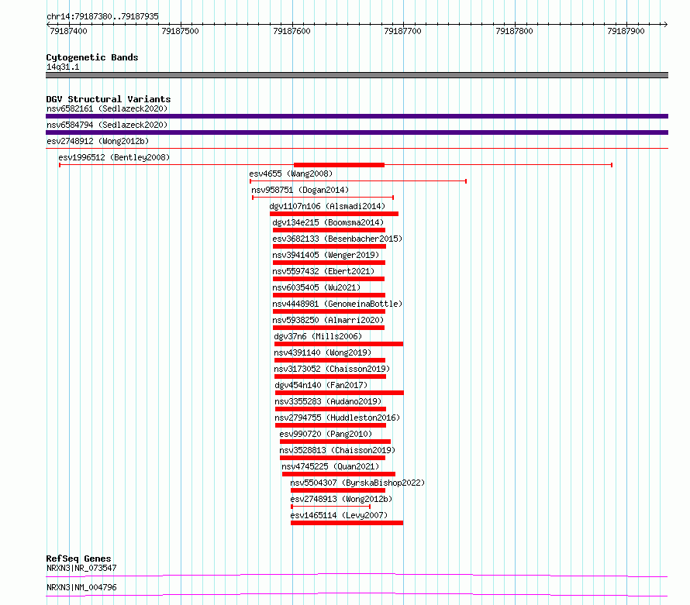Click the ruler's left arrow end
690x605 pixels.
[x=48, y=25]
